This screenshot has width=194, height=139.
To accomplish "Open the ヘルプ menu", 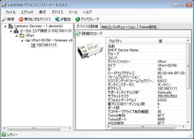I will click(x=87, y=12).
